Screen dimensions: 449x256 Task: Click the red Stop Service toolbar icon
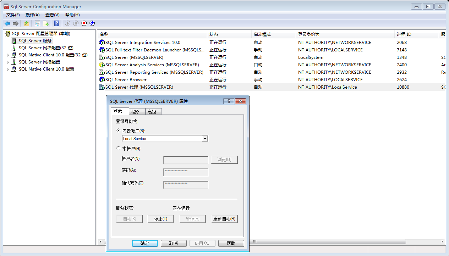coord(84,23)
